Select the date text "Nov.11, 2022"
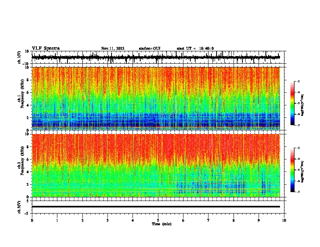Image resolution: width=320 pixels, height=247 pixels. [113, 48]
